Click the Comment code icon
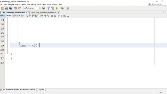Image resolution: width=167 pixels, height=94 pixels. point(65,16)
